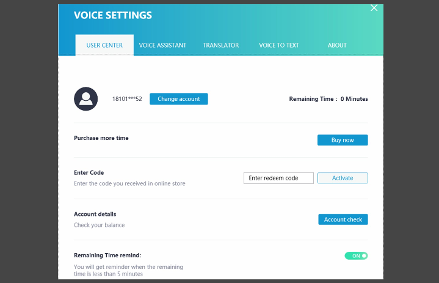Click the Enter Code heading
The height and width of the screenshot is (283, 439).
[x=89, y=173]
